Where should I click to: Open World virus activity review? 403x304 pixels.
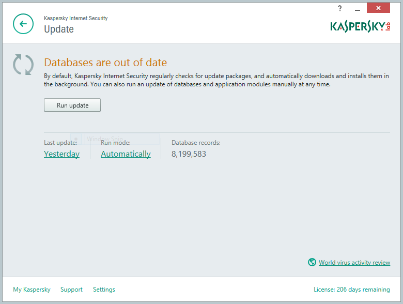coord(354,263)
